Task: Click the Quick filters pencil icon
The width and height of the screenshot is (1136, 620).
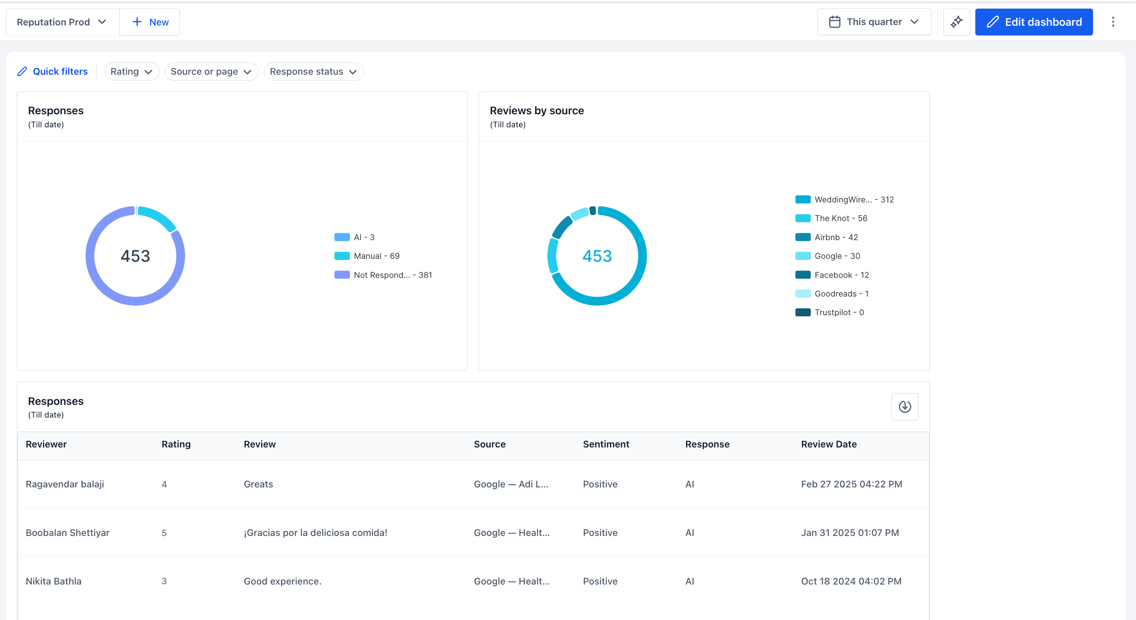Action: pyautogui.click(x=22, y=71)
